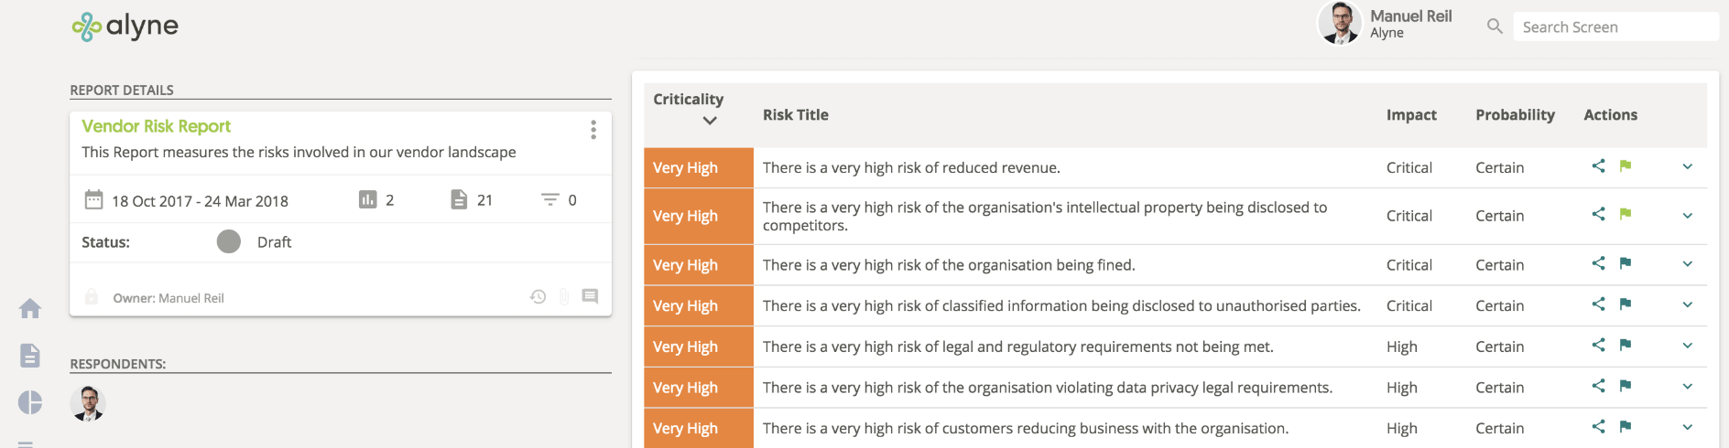Share the reduced revenue risk

coord(1598,165)
